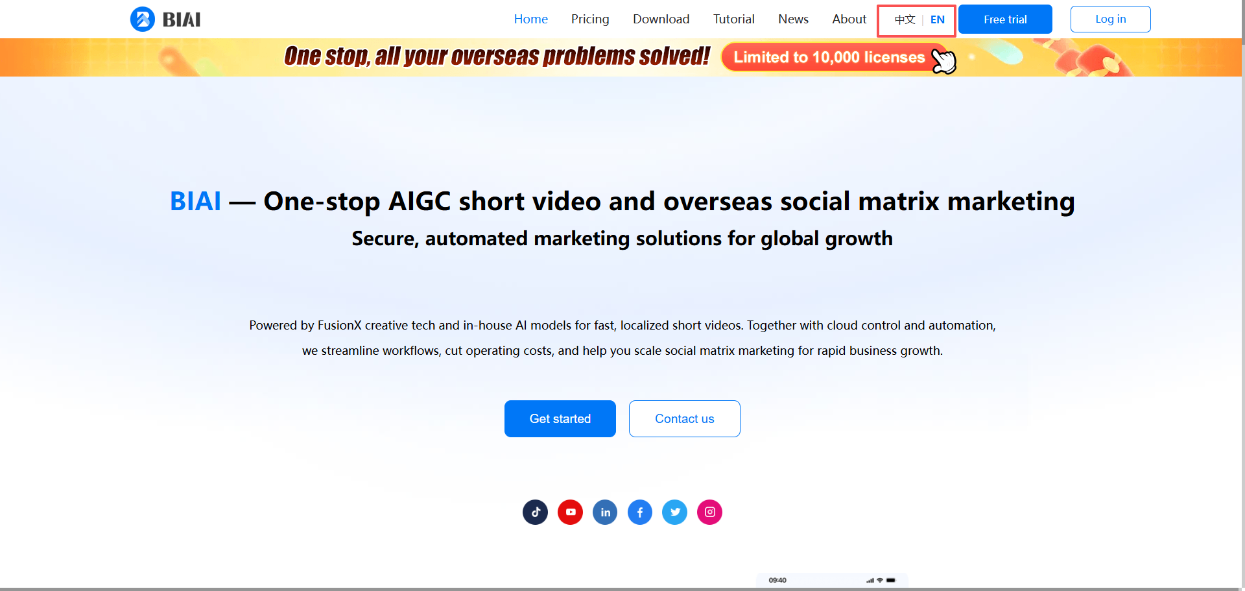The height and width of the screenshot is (591, 1245).
Task: Open the Twitter social icon
Action: 675,512
